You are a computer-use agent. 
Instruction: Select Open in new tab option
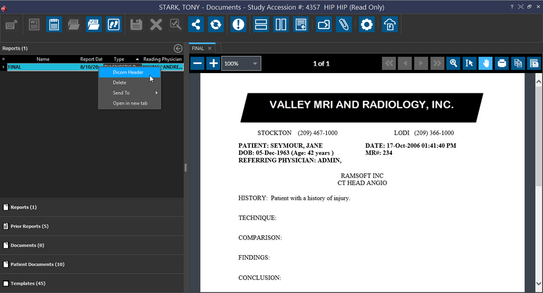[130, 103]
